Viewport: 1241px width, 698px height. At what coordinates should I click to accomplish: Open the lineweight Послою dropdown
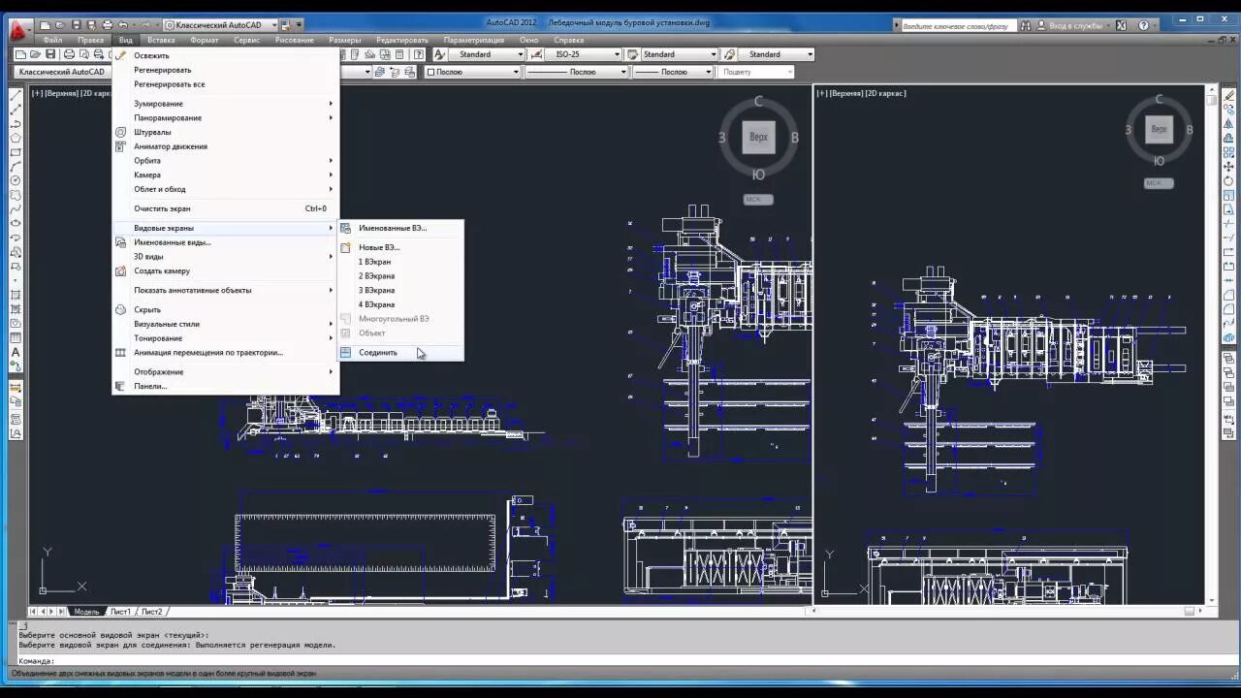[674, 72]
